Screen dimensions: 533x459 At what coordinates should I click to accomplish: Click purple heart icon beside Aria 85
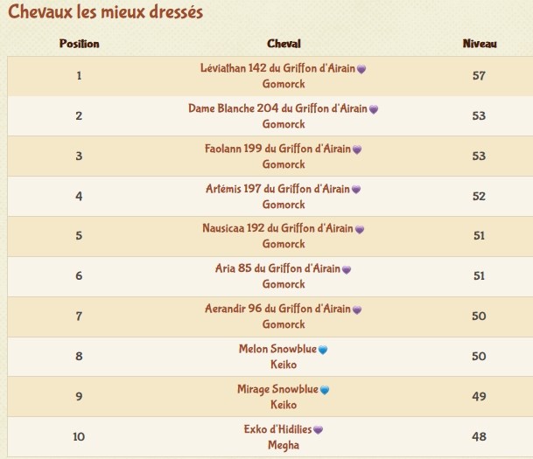(x=347, y=270)
